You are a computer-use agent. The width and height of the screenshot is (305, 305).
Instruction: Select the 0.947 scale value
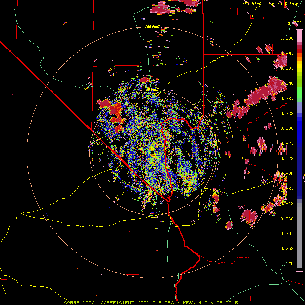287,53
